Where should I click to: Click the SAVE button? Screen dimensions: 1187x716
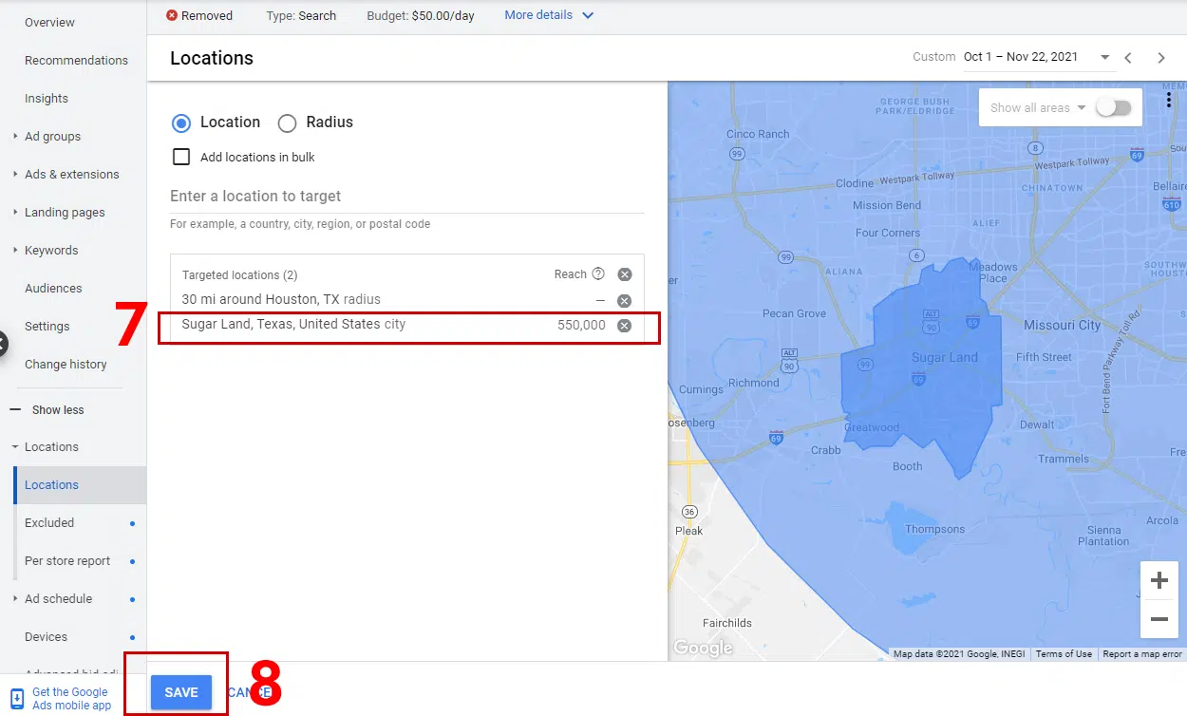tap(181, 692)
